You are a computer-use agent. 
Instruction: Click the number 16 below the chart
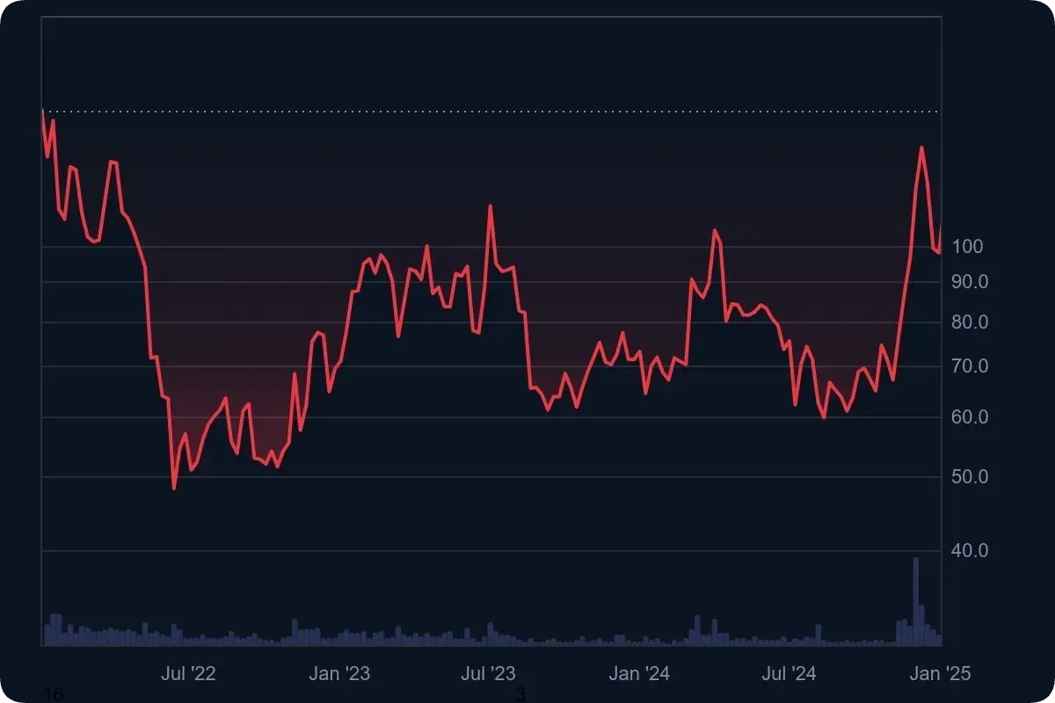pyautogui.click(x=54, y=695)
